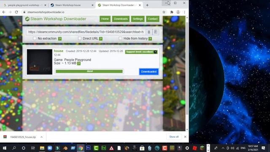Click the Support level: excellent badge
The width and height of the screenshot is (270, 152).
141,52
